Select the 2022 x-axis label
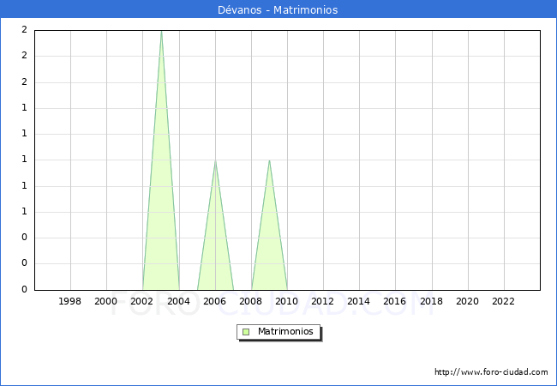Image resolution: width=557 pixels, height=386 pixels. pos(503,301)
